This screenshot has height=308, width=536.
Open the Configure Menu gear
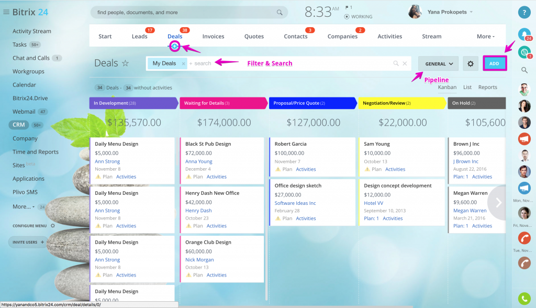[x=53, y=226]
